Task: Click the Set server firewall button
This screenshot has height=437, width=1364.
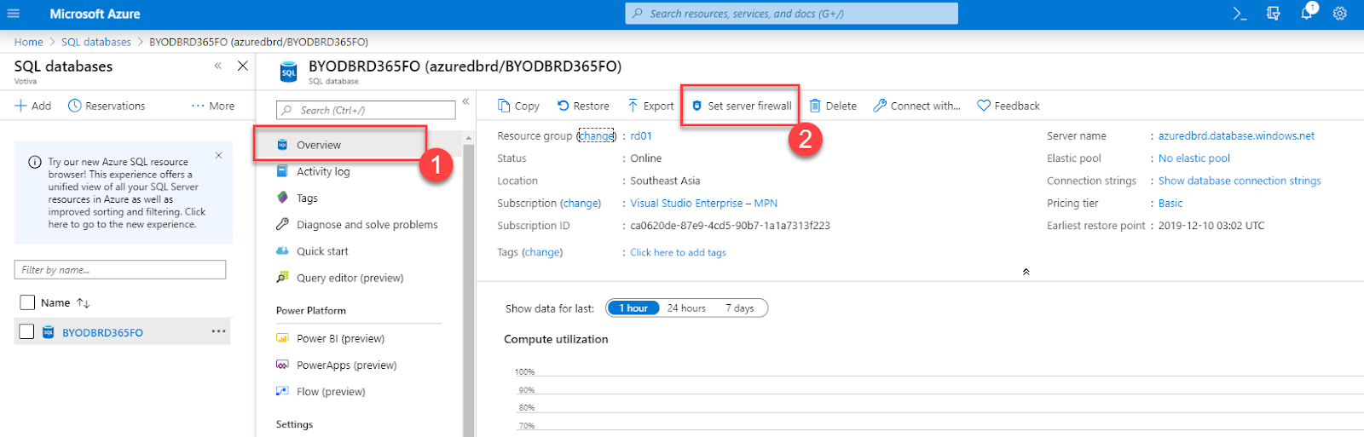Action: pos(741,106)
